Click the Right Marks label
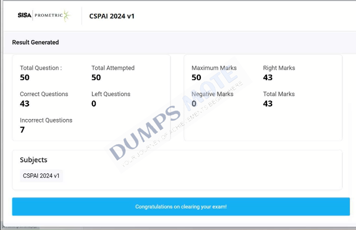This screenshot has height=230, width=356. (279, 68)
